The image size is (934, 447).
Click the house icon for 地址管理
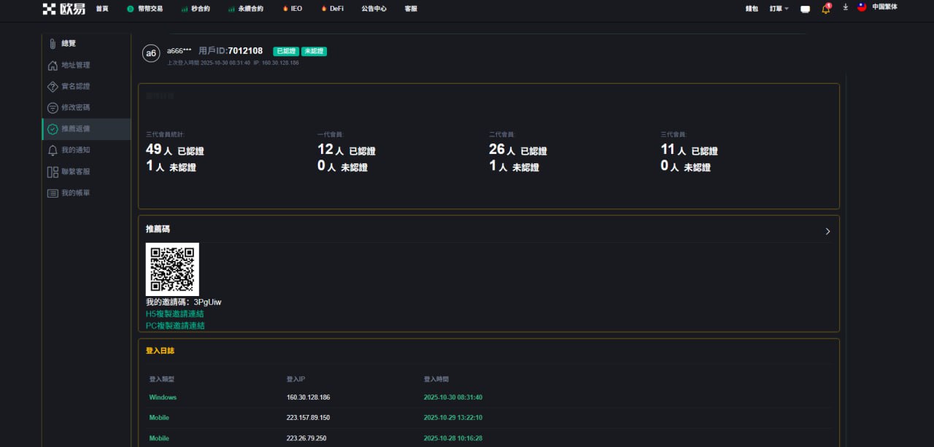click(53, 66)
